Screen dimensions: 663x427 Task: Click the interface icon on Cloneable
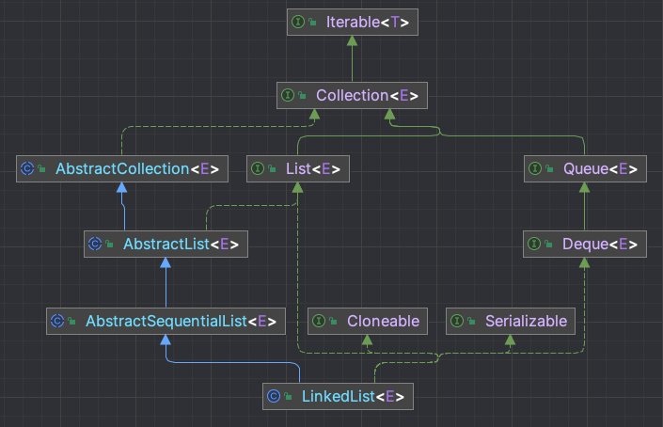click(319, 321)
